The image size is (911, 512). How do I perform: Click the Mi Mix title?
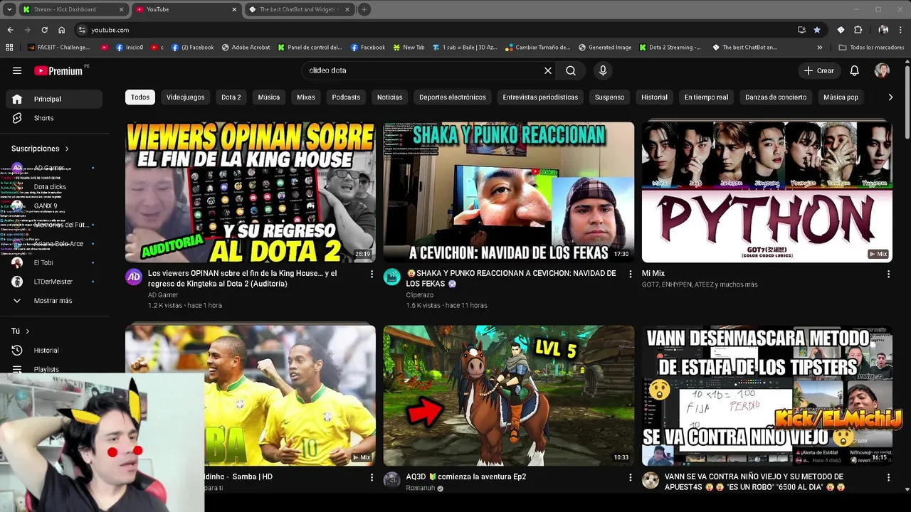tap(653, 273)
